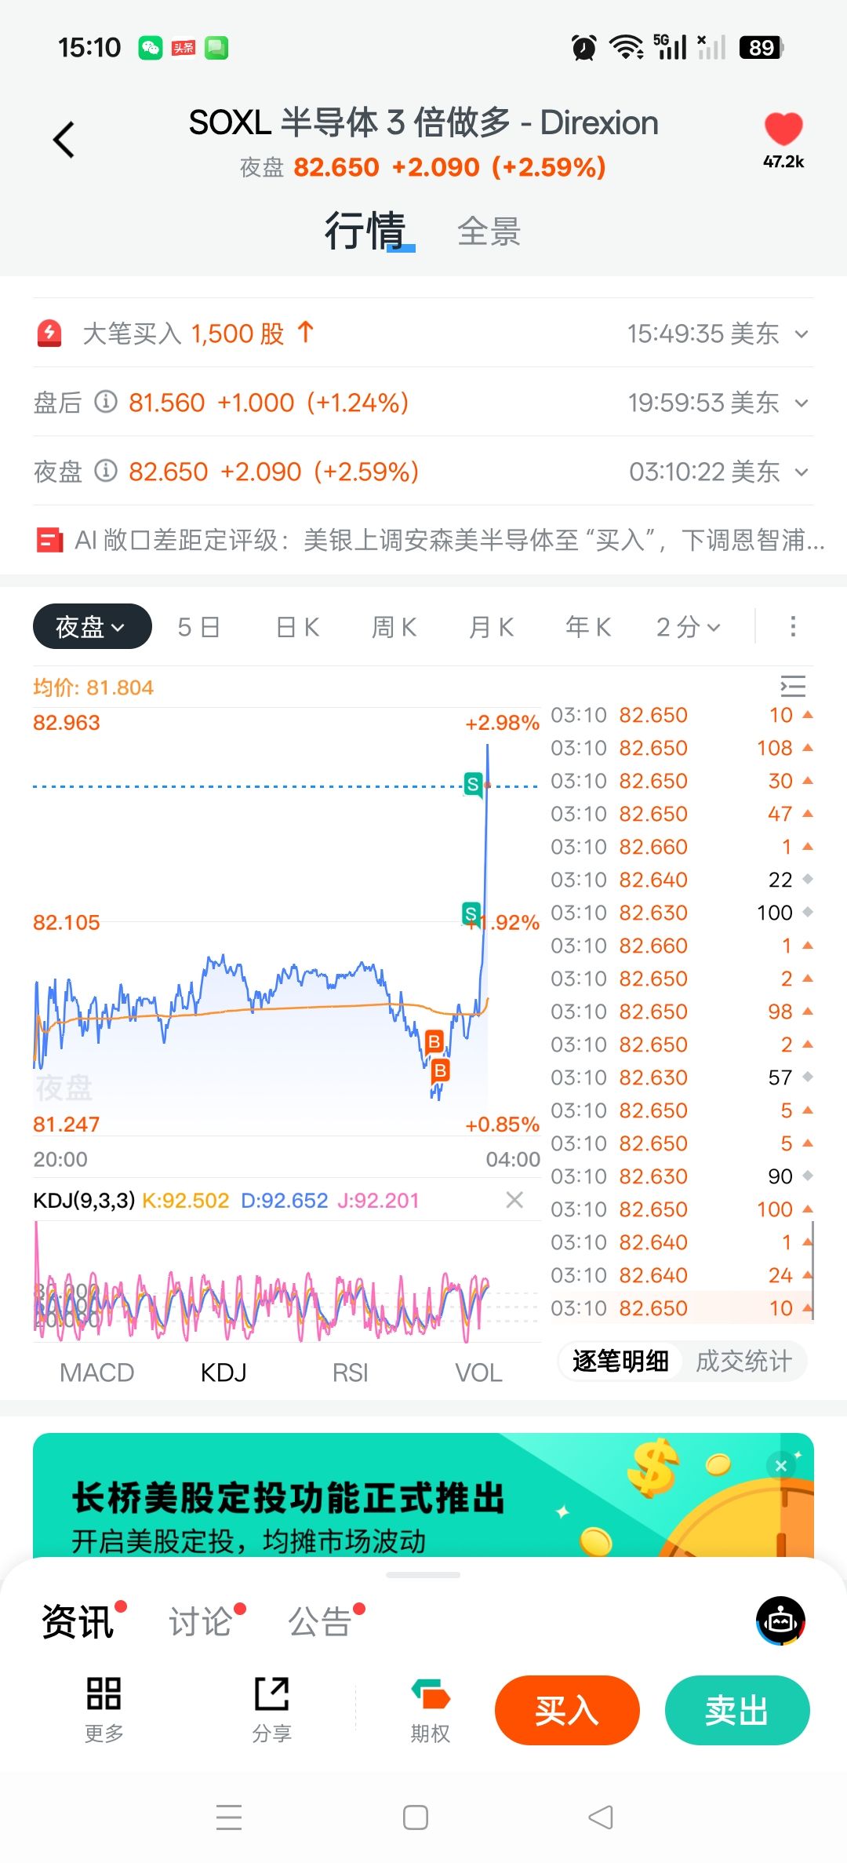
Task: Tap the upper green S sell marker
Action: [472, 783]
